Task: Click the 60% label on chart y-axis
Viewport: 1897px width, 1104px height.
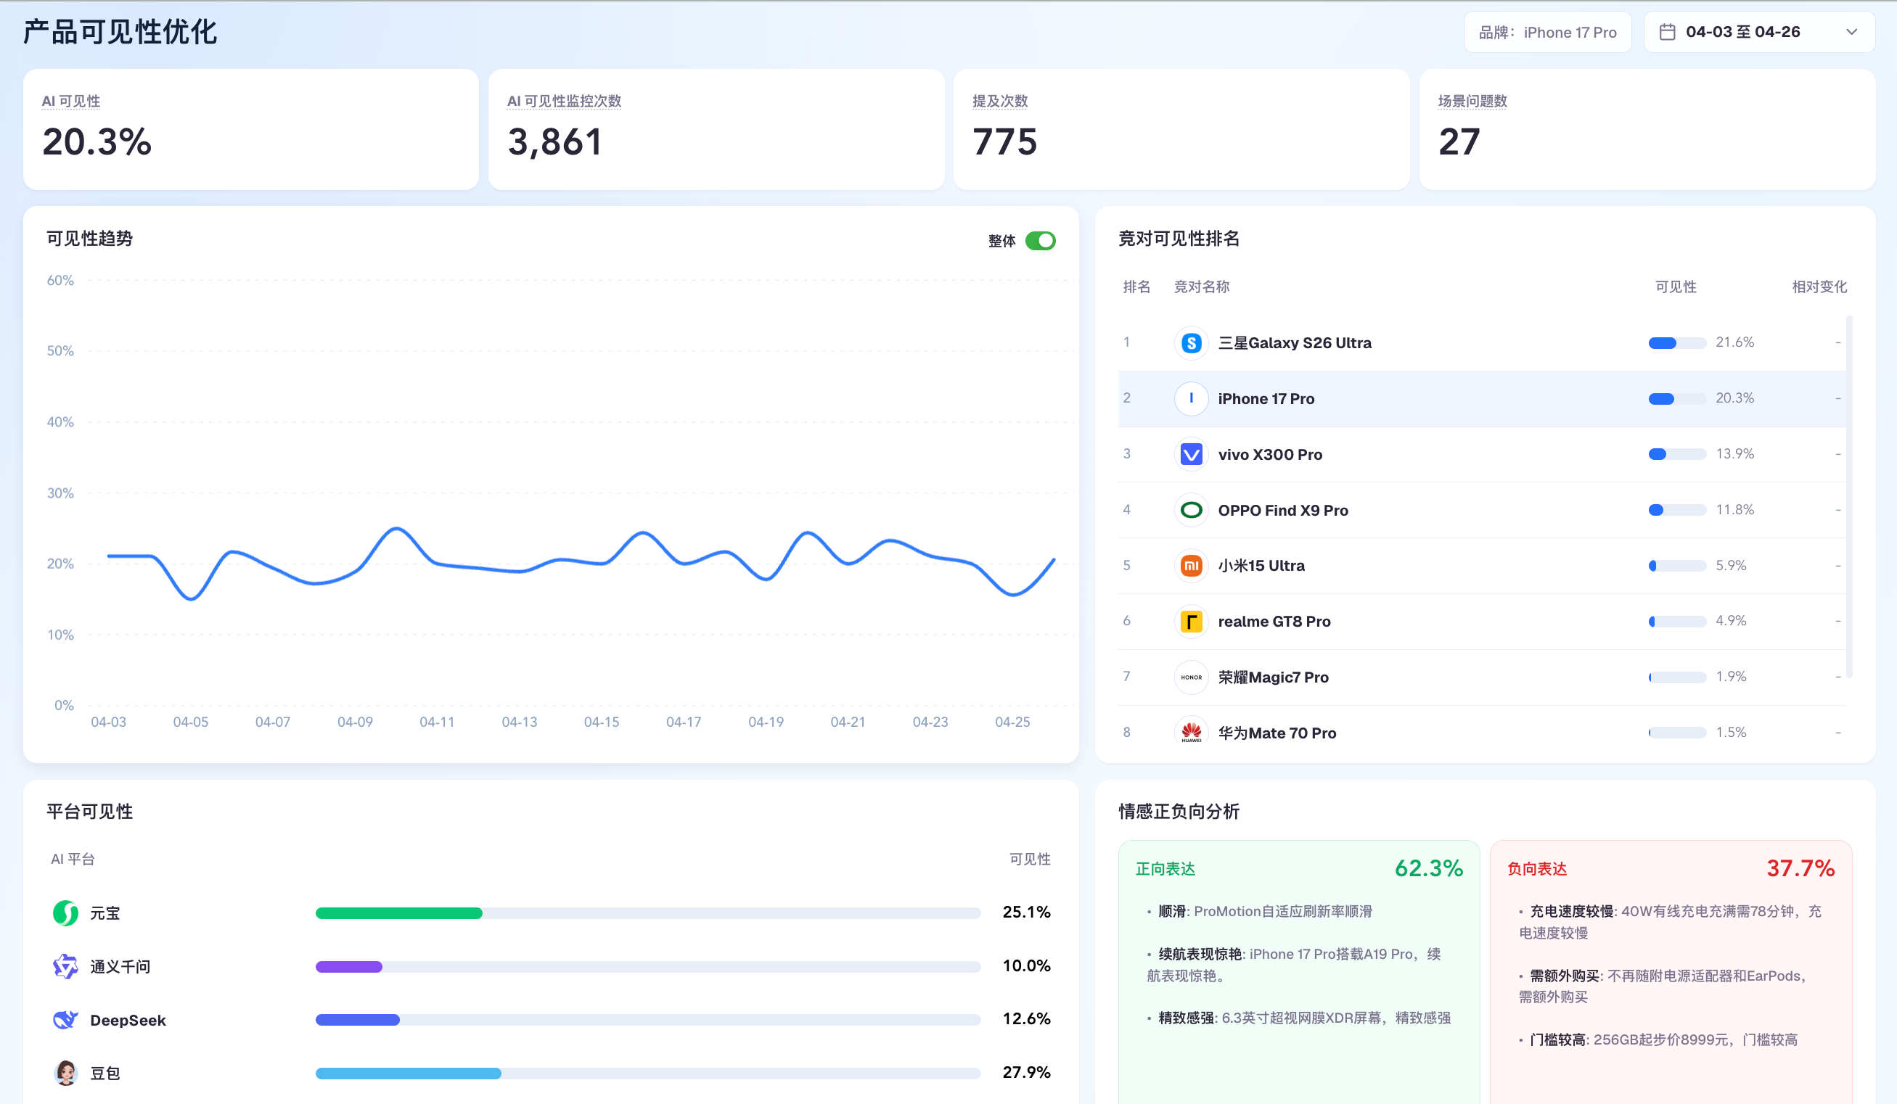Action: click(60, 280)
